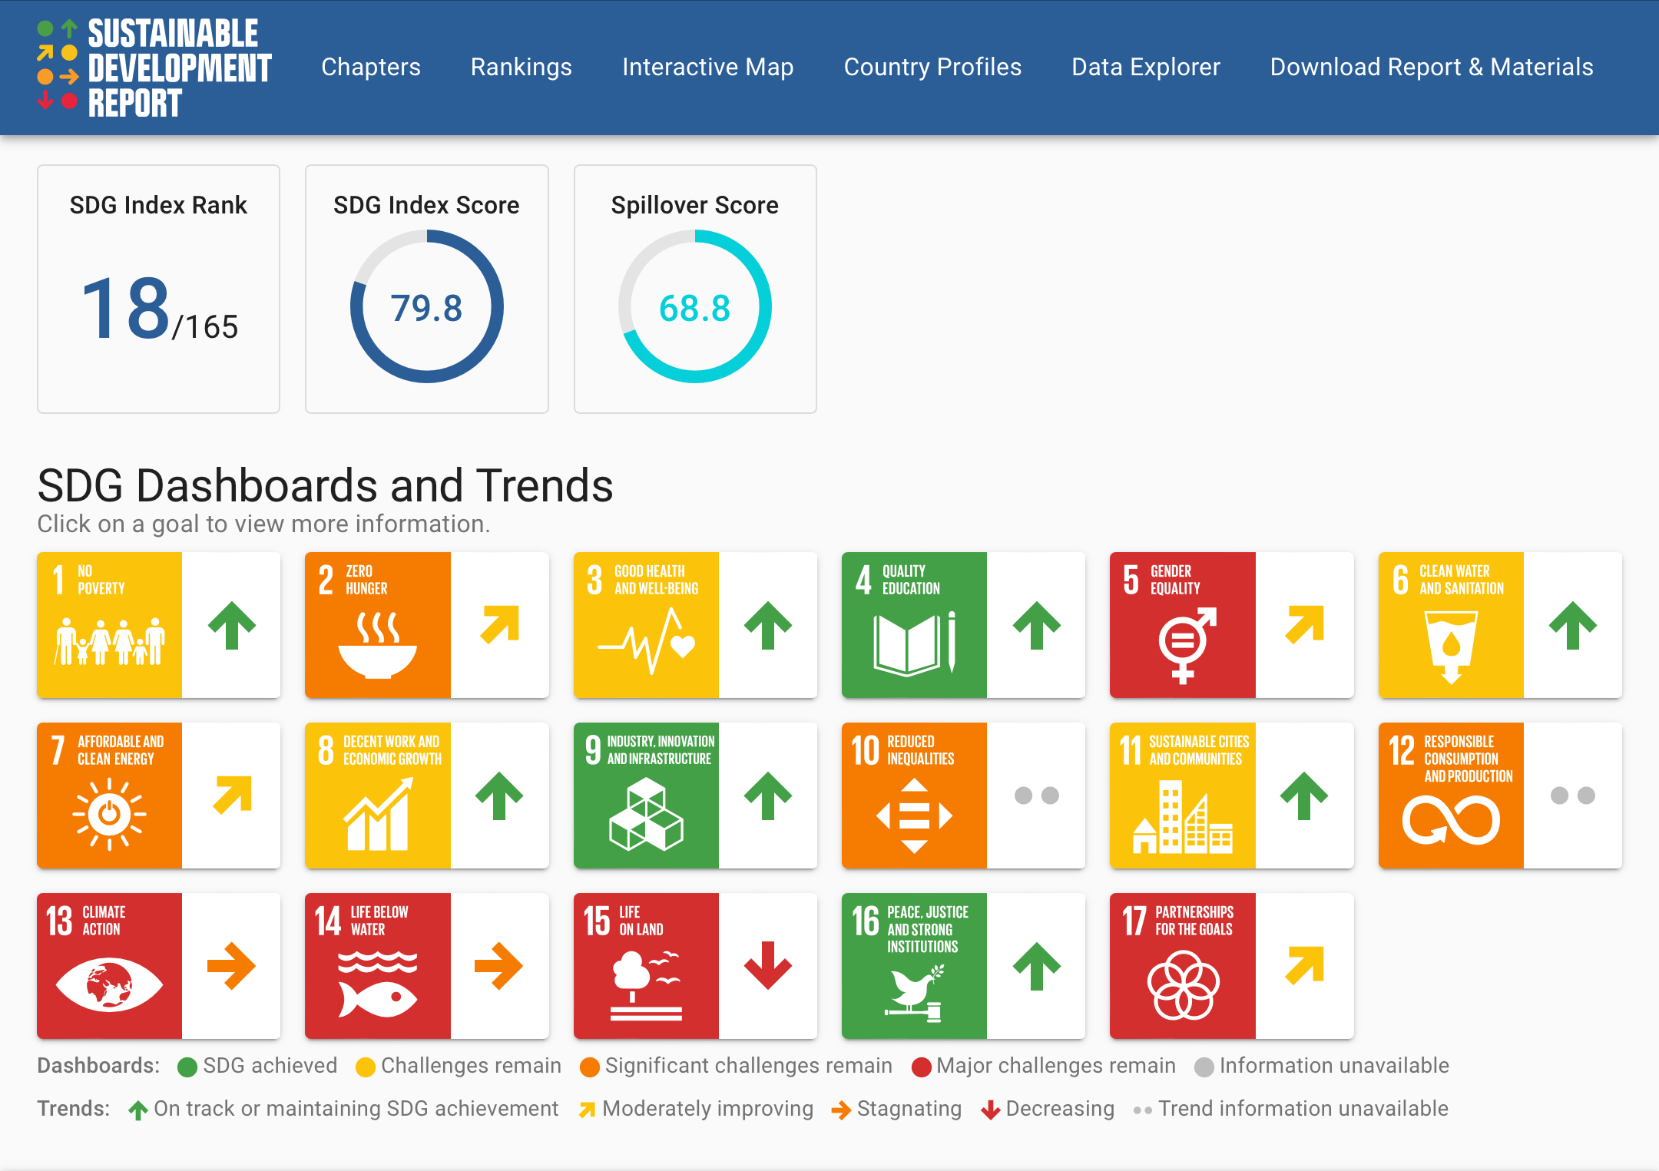Click 'On track or maintaining SDG achievement' legend text

pos(356,1109)
